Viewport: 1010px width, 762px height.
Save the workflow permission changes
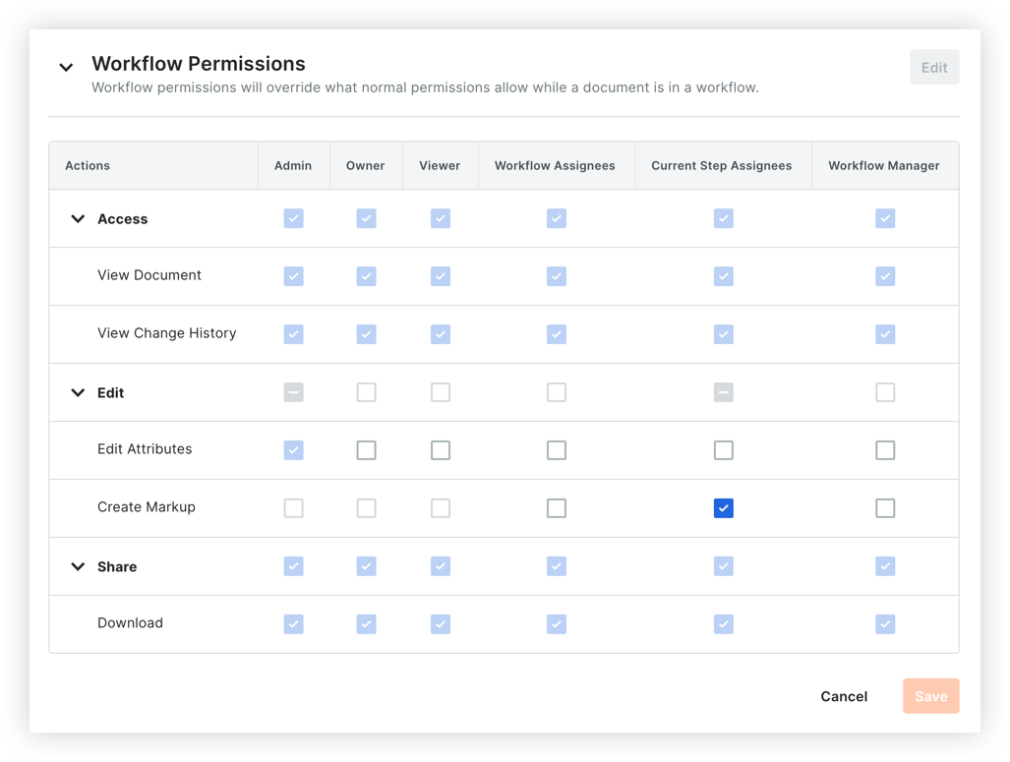click(x=930, y=696)
